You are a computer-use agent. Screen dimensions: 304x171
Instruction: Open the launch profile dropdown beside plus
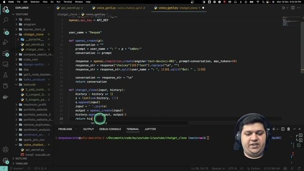(x=277, y=129)
